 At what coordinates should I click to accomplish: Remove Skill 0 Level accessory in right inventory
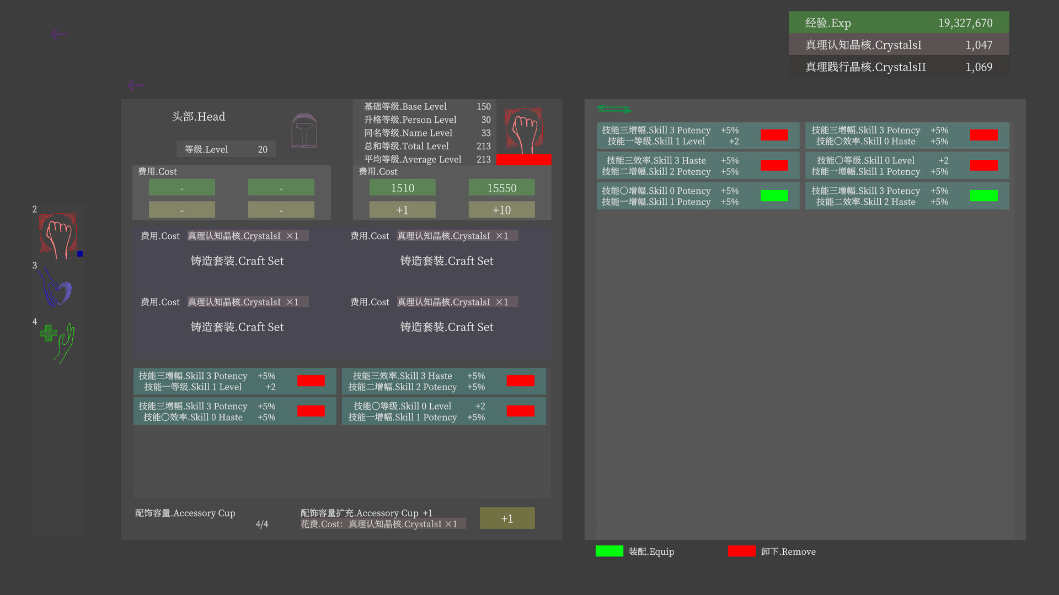[983, 165]
